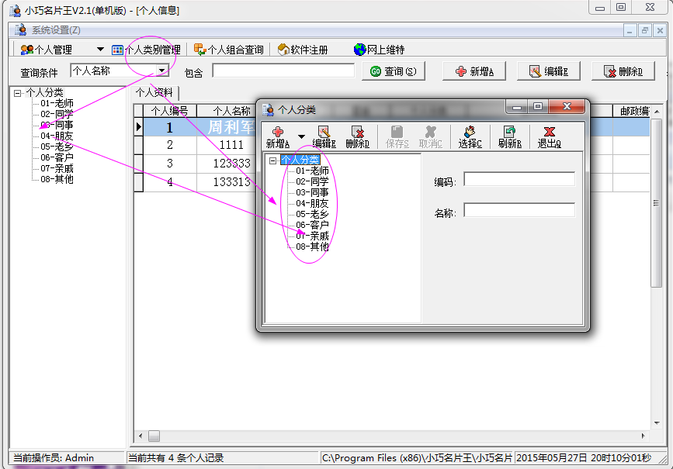Click 刷新R refresh icon in dialog
Image resolution: width=673 pixels, height=469 pixels.
pos(510,137)
